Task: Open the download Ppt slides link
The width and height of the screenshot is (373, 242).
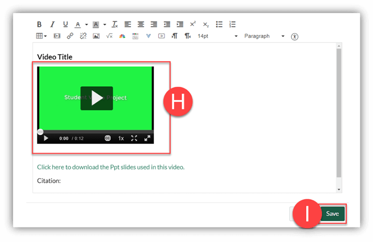Action: [111, 167]
